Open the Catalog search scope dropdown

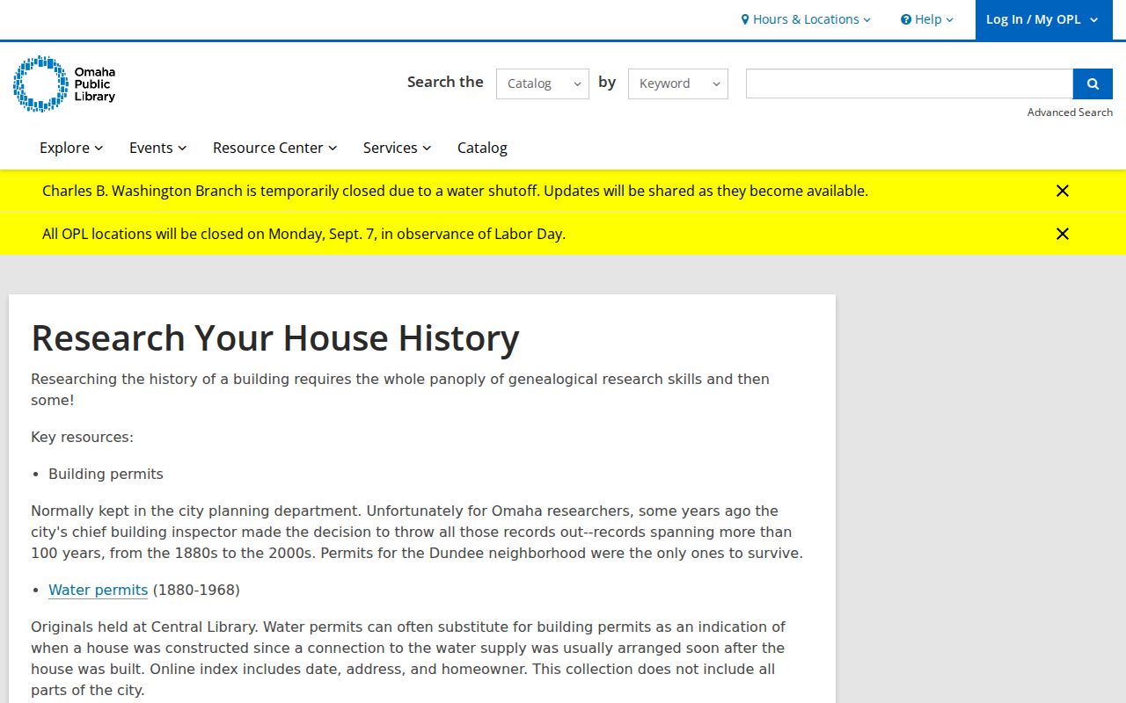pos(543,83)
